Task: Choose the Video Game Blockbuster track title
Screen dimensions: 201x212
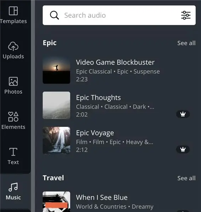Action: tap(115, 62)
